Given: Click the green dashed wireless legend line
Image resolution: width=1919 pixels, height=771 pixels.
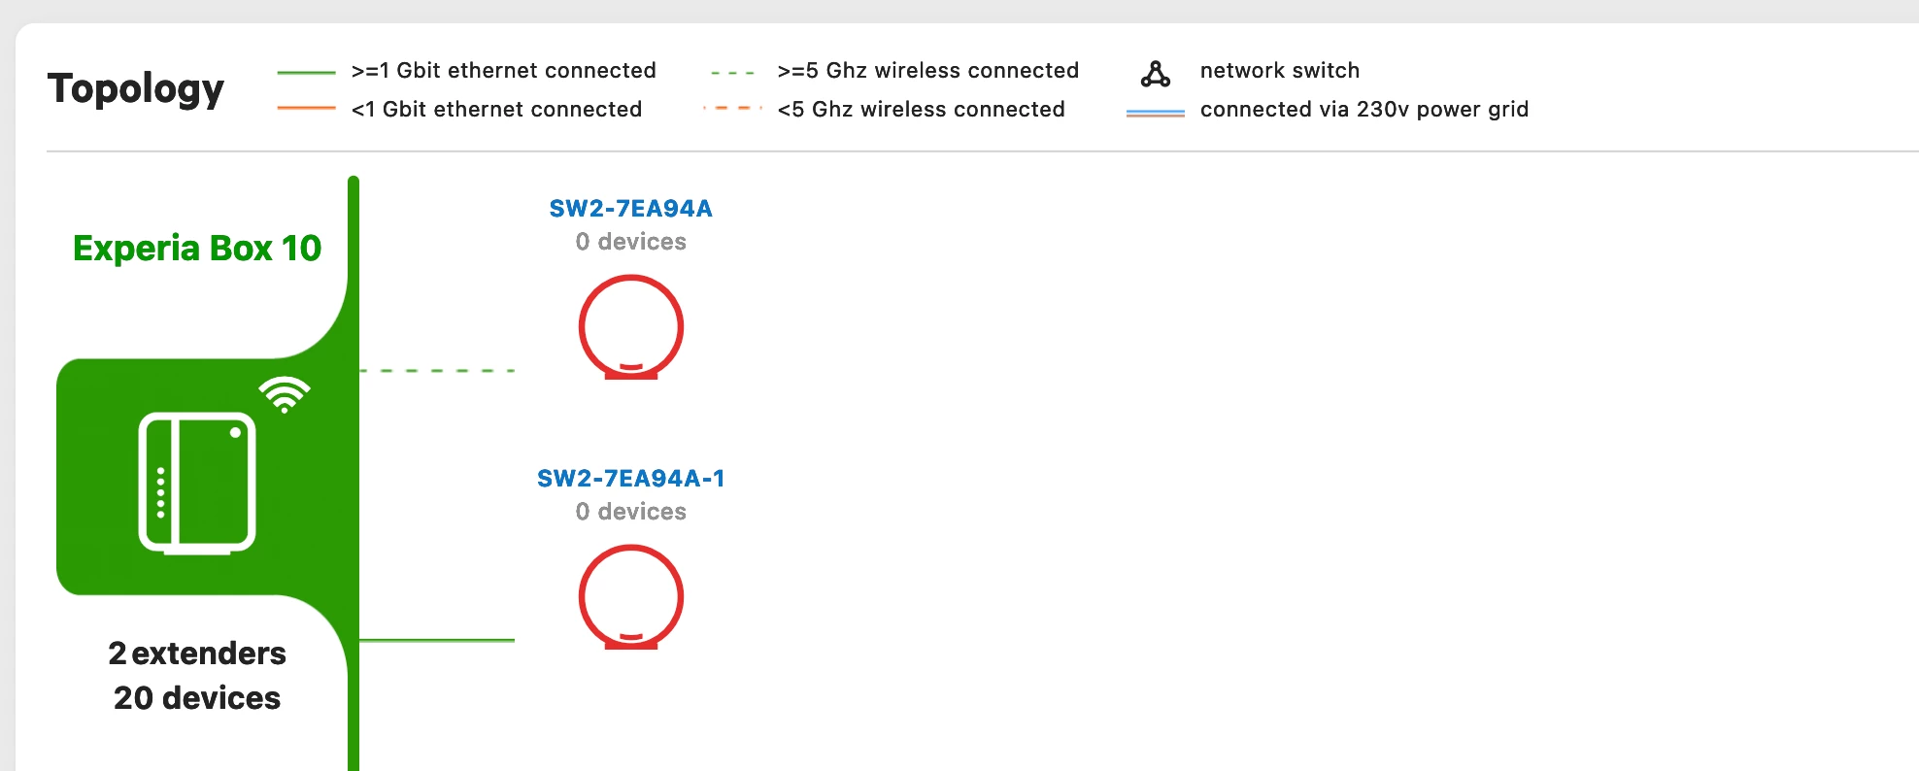Looking at the screenshot, I should [x=732, y=73].
